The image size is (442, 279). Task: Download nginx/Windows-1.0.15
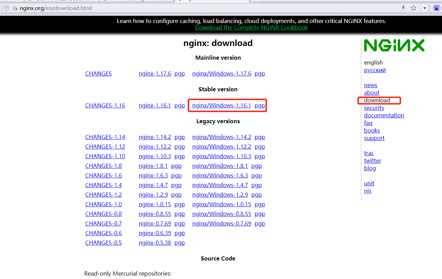pos(222,204)
